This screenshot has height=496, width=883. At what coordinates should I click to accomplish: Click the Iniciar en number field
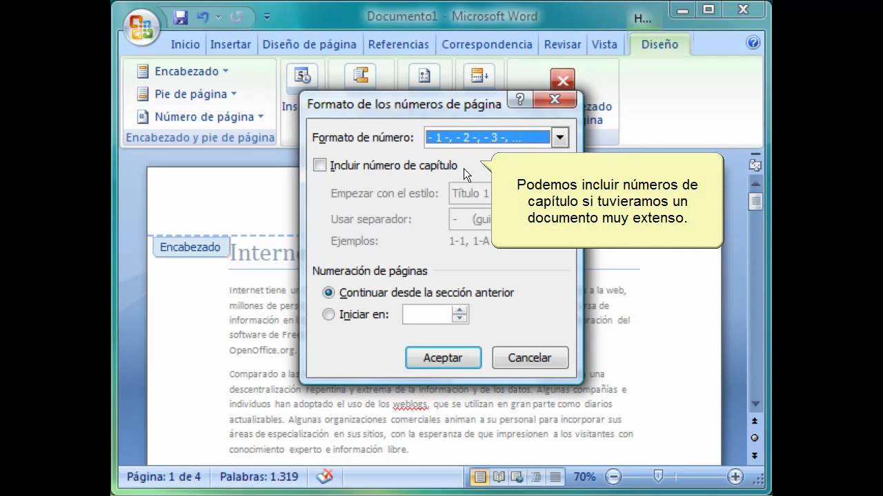click(x=427, y=314)
